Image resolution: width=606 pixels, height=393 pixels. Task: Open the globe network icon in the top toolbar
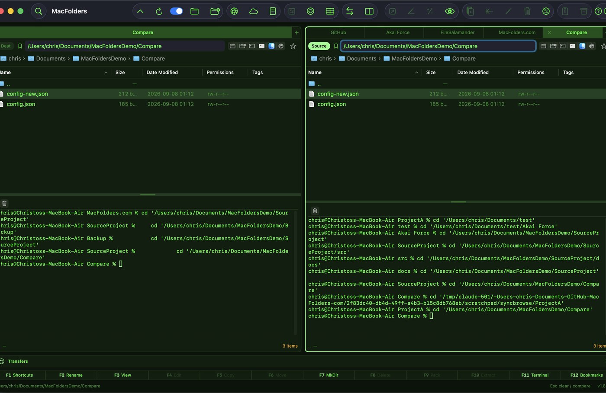click(x=234, y=11)
